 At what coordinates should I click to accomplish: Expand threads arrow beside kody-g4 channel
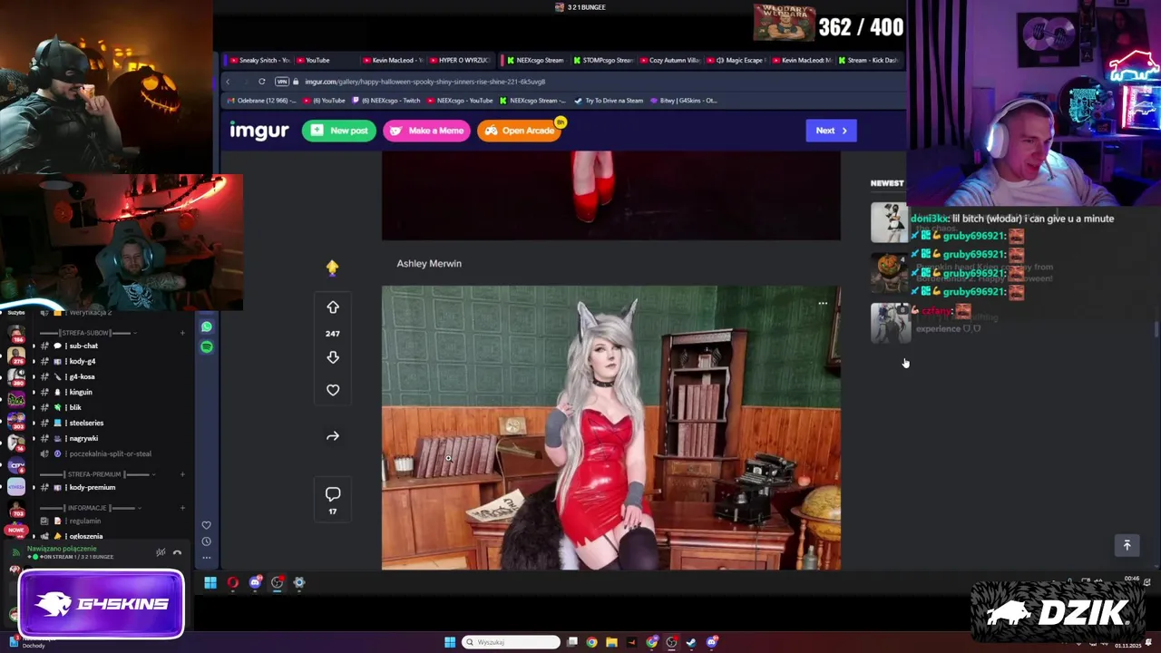click(34, 361)
